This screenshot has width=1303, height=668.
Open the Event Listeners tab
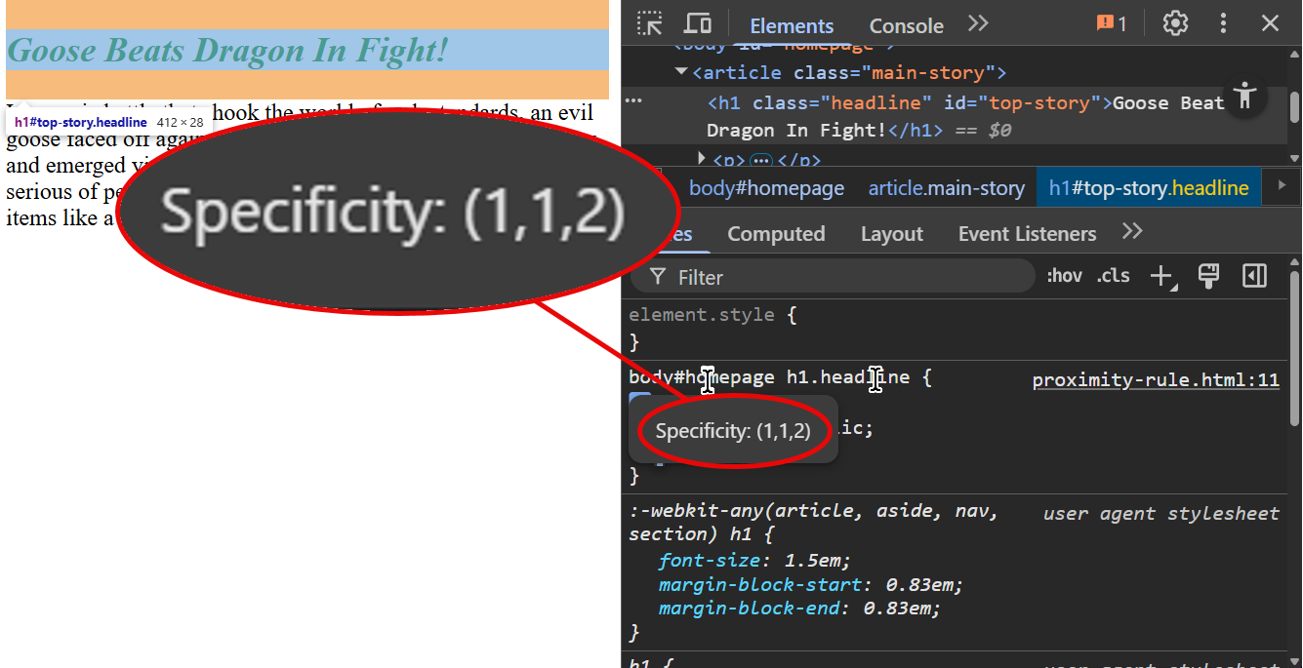tap(1027, 233)
